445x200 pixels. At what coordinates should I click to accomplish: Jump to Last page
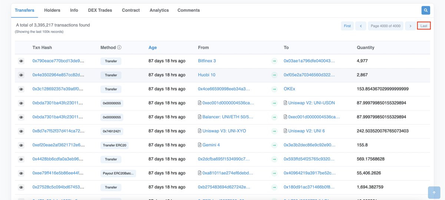tap(423, 26)
